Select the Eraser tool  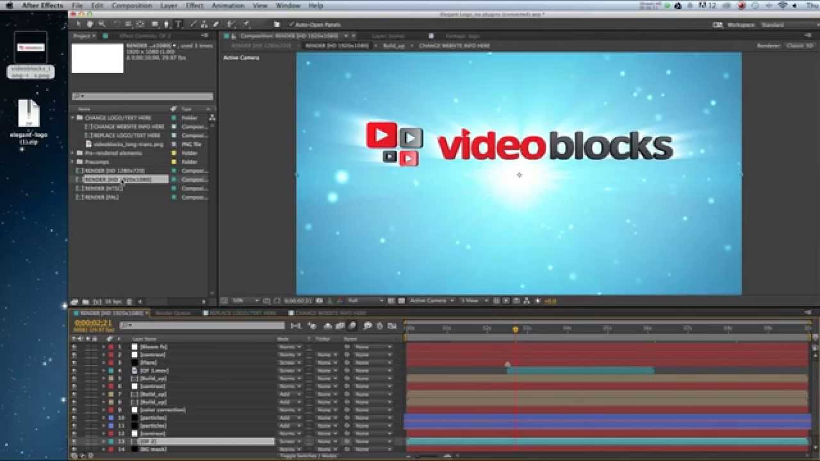[216, 24]
